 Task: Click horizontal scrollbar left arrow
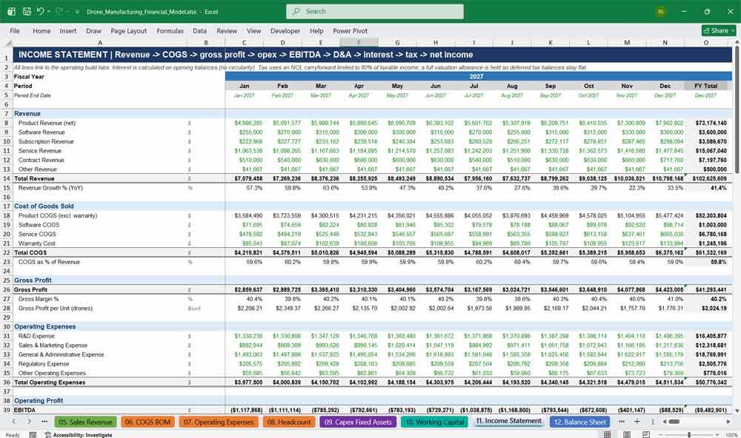click(x=664, y=422)
